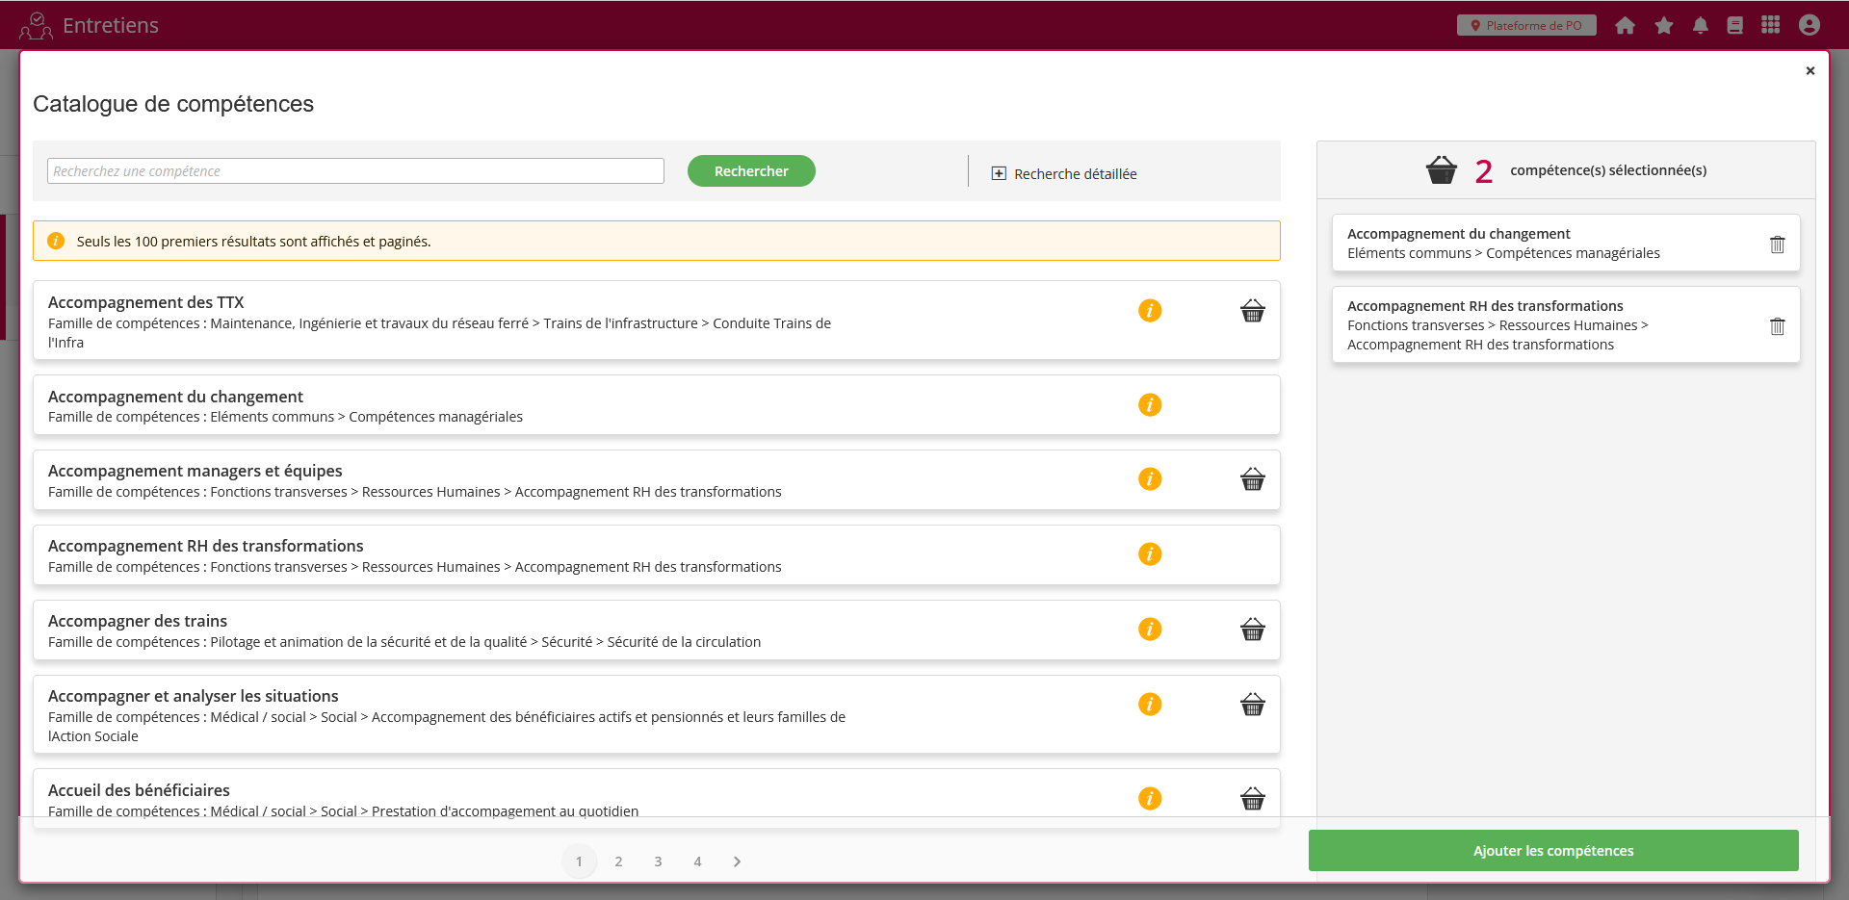This screenshot has width=1849, height=900.
Task: Go to next results page arrow
Action: pos(737,861)
